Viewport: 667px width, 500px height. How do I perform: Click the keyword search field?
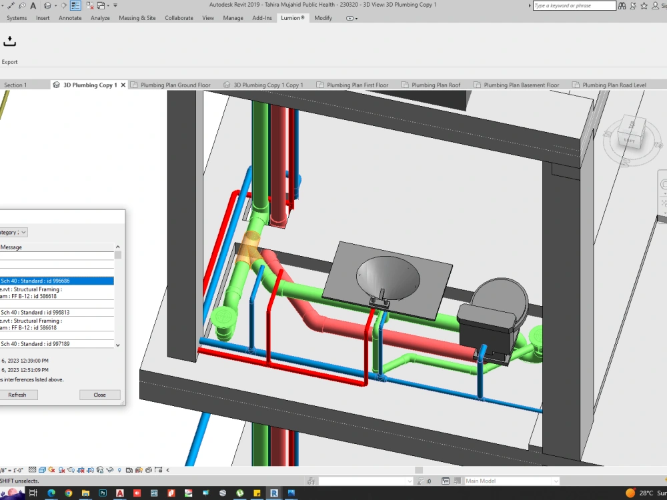574,5
